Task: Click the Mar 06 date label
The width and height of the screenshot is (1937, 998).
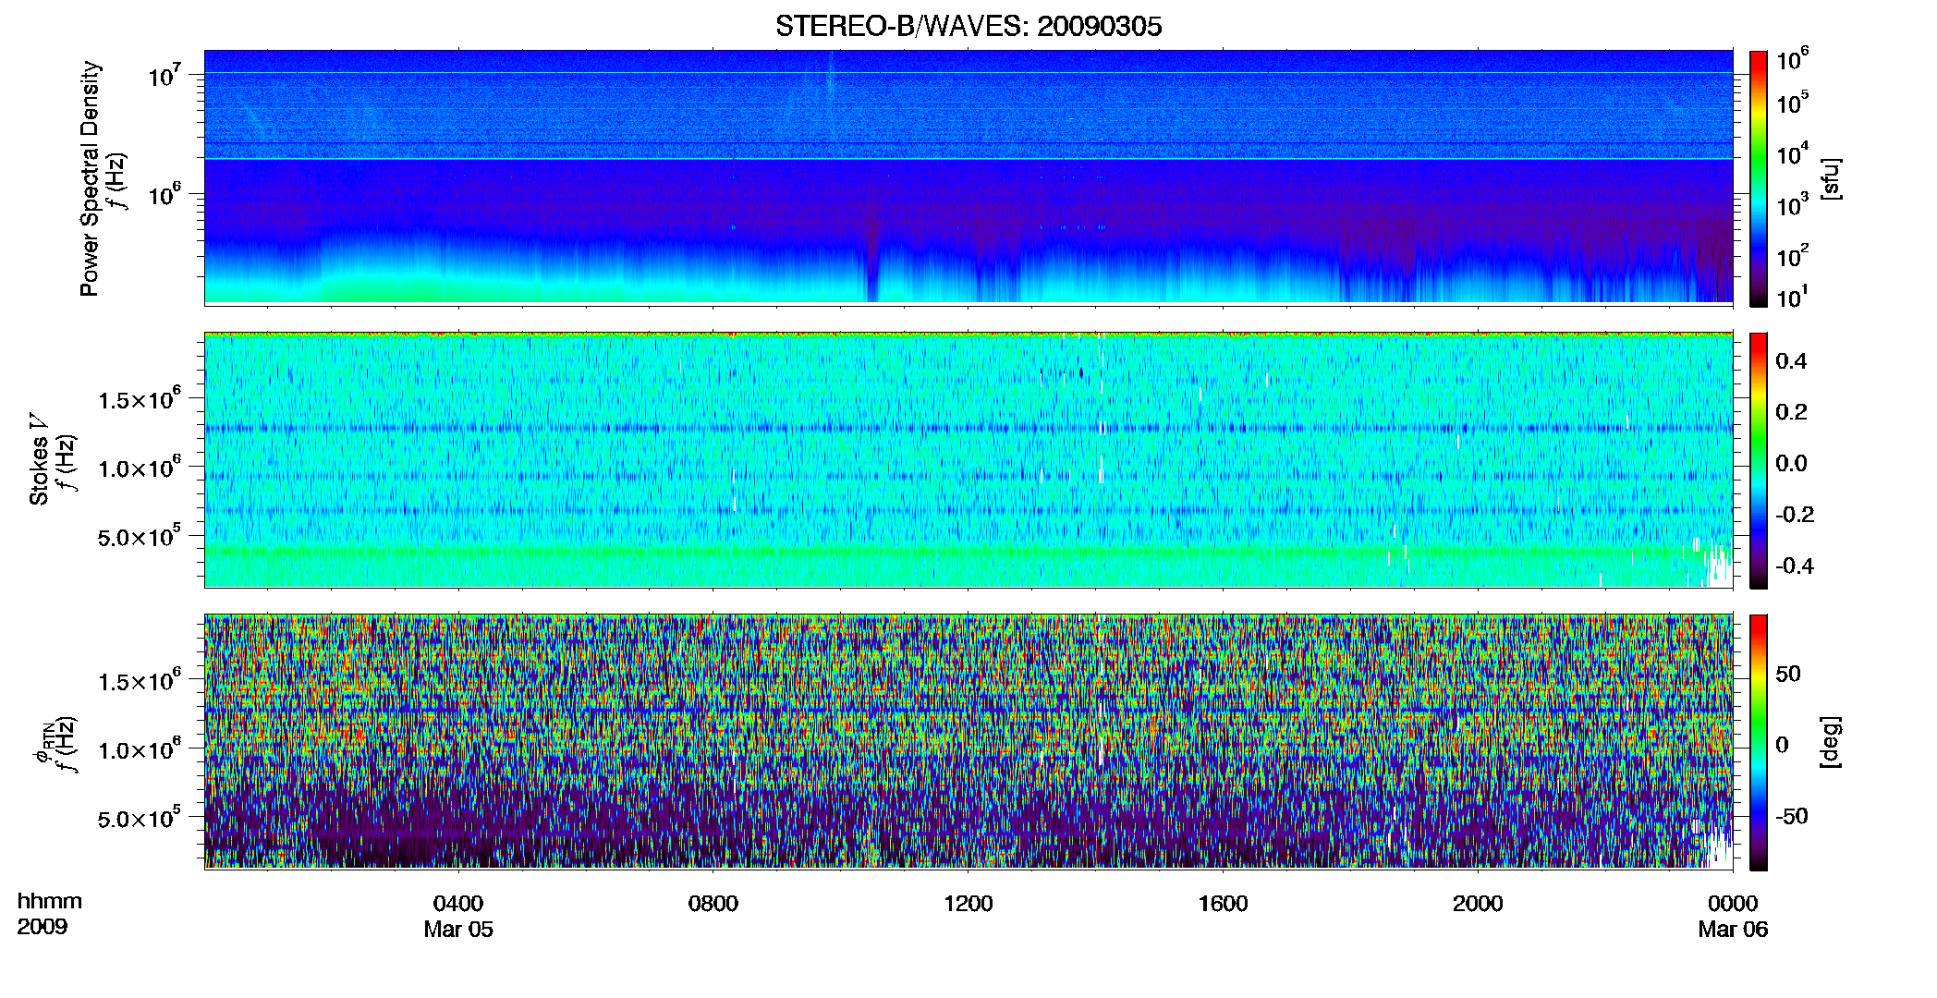Action: pos(1733,930)
